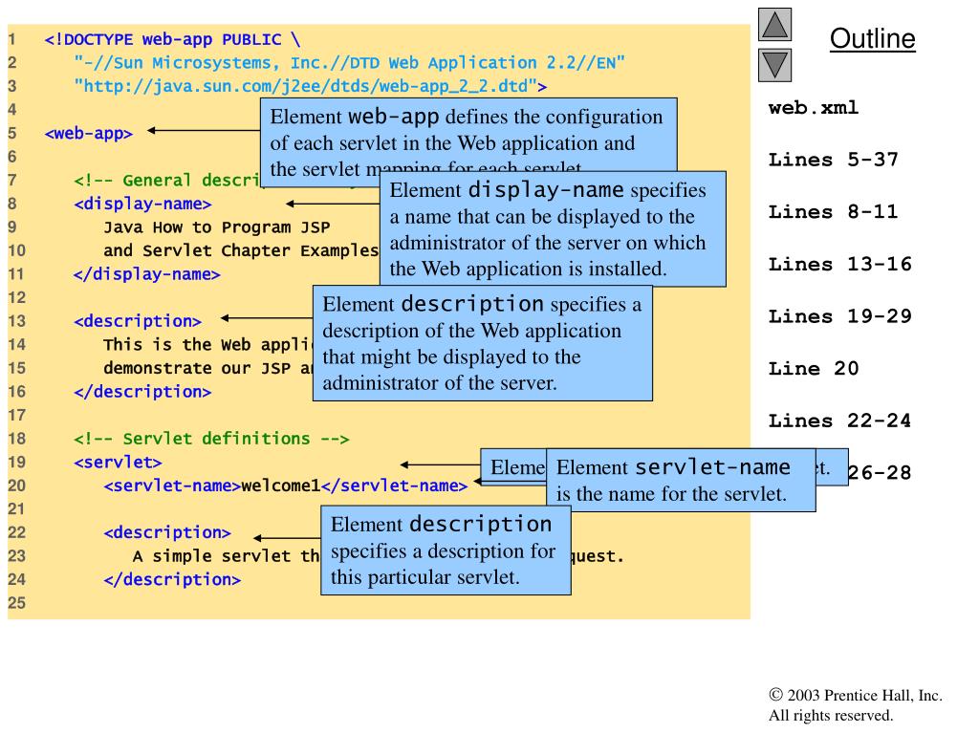Click the servlet-name element callout box
The height and width of the screenshot is (734, 979).
click(681, 480)
